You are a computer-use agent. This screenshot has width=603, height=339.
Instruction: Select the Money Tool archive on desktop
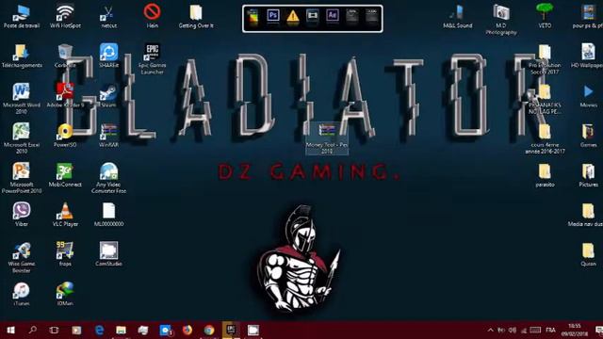327,138
